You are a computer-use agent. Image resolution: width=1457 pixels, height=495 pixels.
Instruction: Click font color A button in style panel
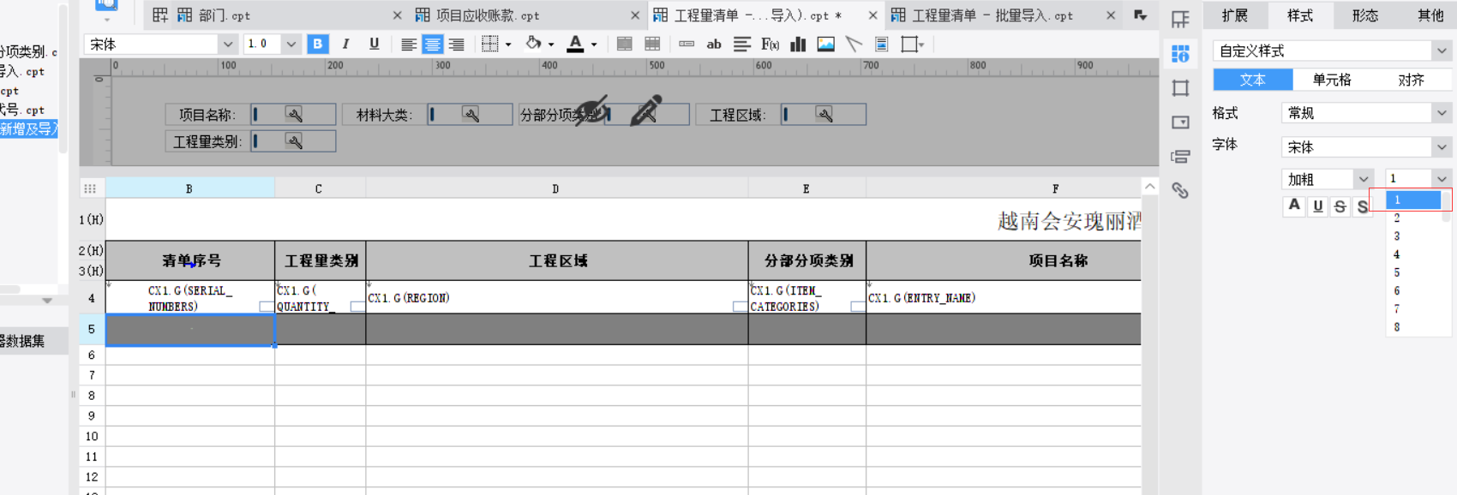coord(1294,206)
